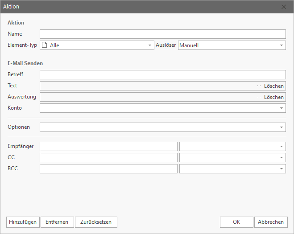
Task: Click into the Betreff text field
Action: [162, 75]
